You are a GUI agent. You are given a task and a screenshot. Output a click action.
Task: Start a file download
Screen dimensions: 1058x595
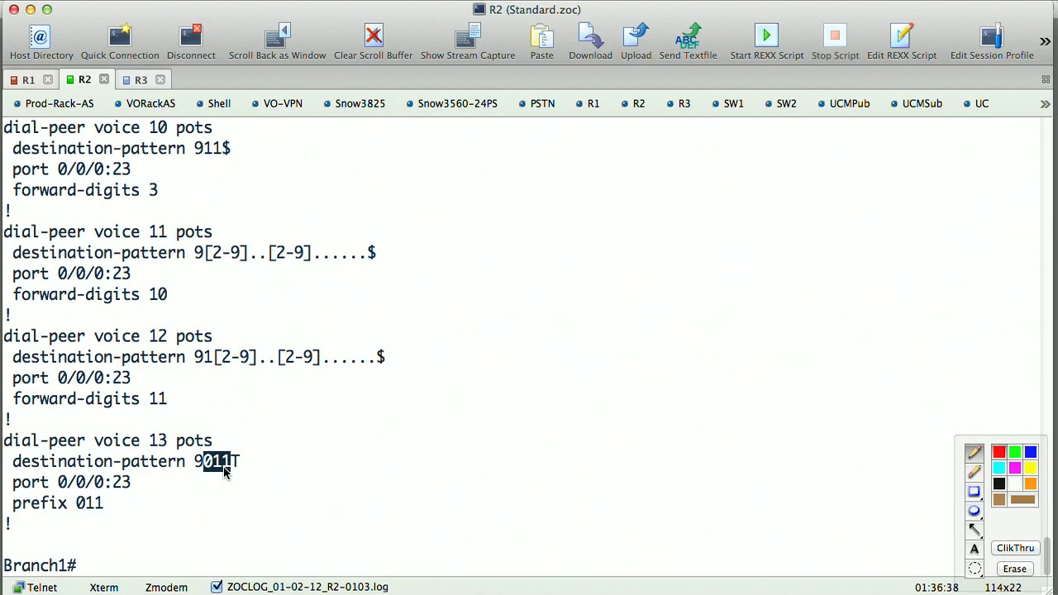pyautogui.click(x=590, y=42)
